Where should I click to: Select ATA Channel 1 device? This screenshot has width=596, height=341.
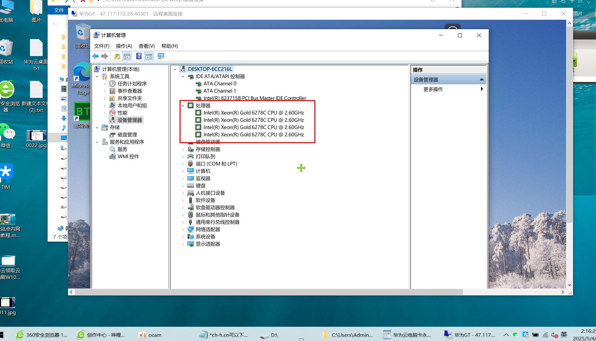point(220,91)
